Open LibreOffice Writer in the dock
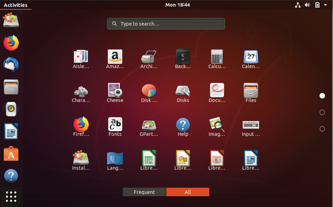The width and height of the screenshot is (333, 207). tap(11, 131)
